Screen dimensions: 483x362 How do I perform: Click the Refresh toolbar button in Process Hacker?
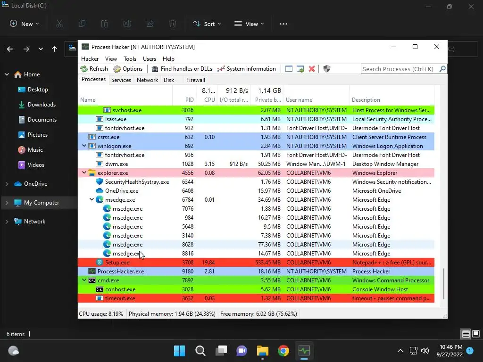(x=94, y=69)
